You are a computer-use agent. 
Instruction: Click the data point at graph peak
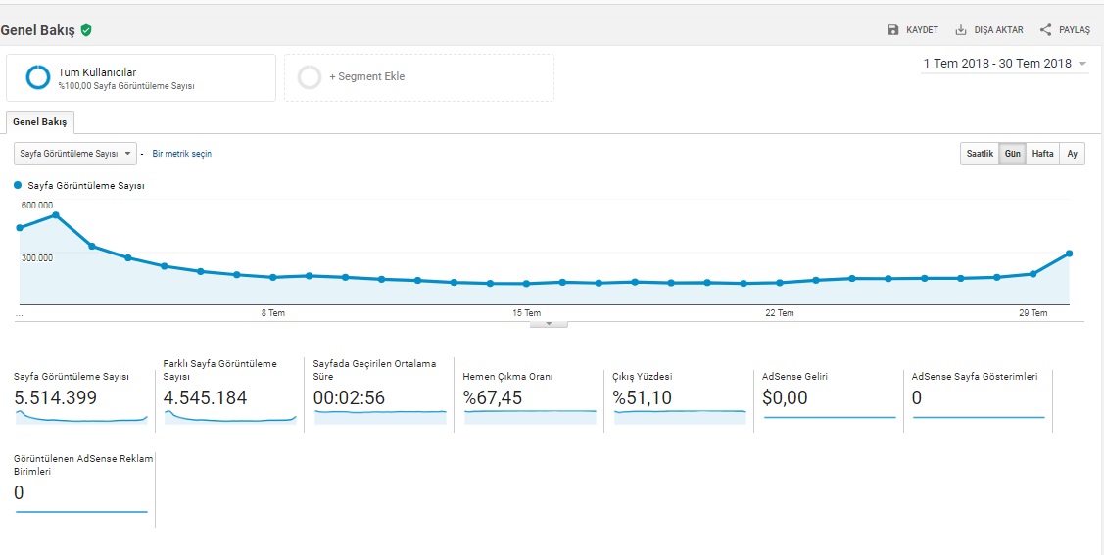point(56,215)
